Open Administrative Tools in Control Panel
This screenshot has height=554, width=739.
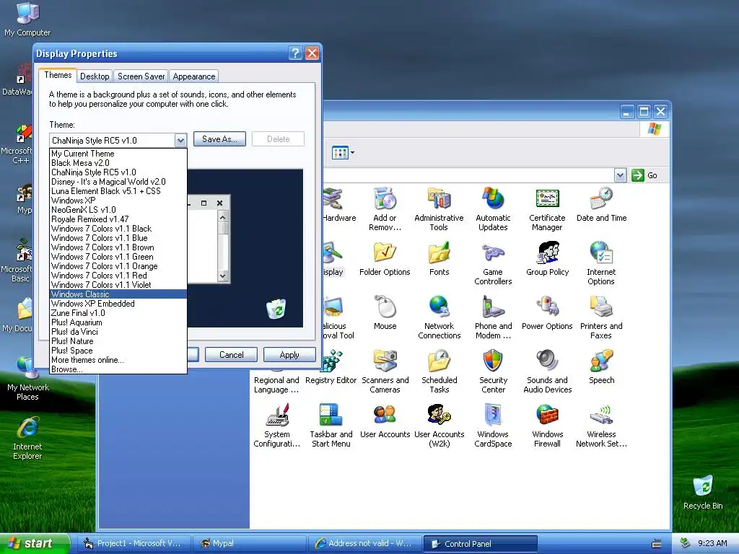[x=439, y=208]
